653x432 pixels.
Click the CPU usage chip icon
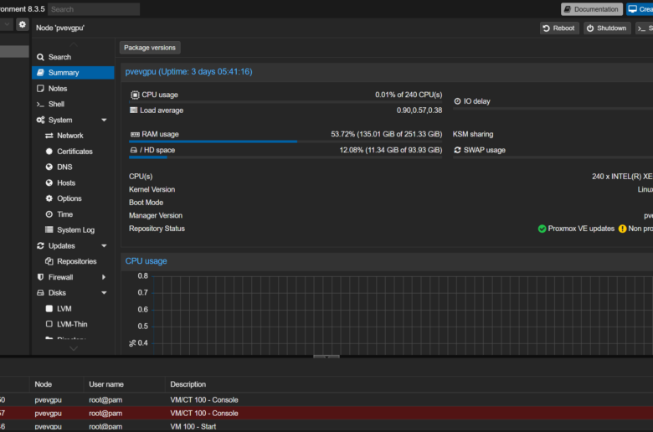[135, 95]
